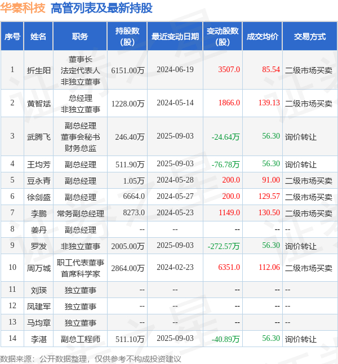Click 二级市场买卖 in 折生阳's row
Screen dimensions: 338x364
(x=309, y=70)
